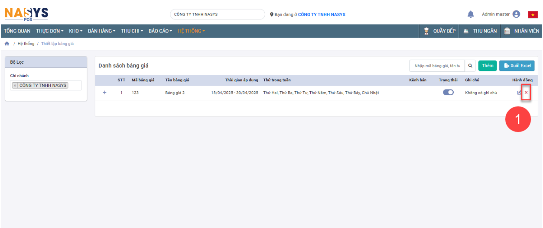543x228 pixels.
Task: Click the Vietnam flag language icon
Action: point(533,15)
